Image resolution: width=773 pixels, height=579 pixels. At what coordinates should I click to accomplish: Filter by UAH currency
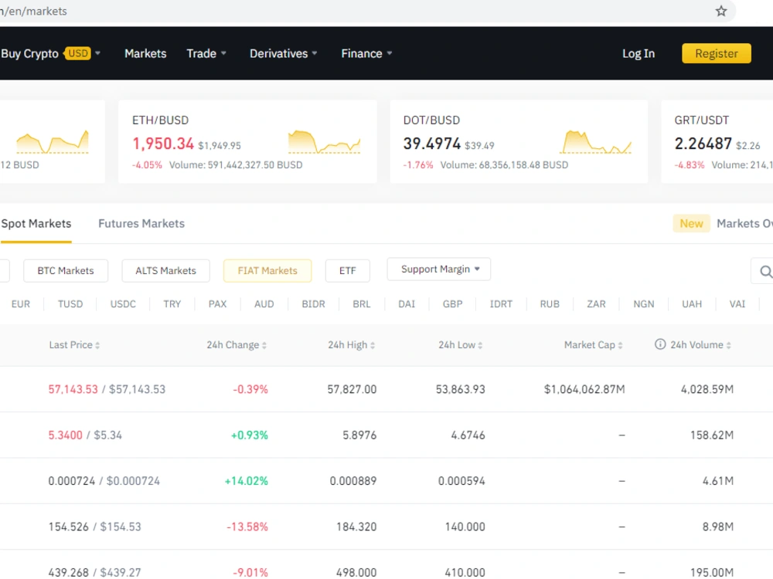click(692, 303)
